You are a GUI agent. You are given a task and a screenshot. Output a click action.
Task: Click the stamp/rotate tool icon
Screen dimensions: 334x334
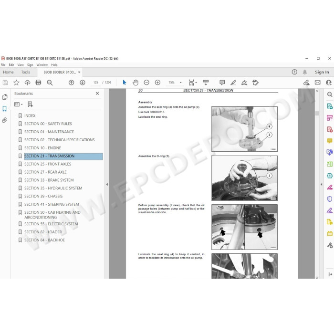[x=255, y=83]
